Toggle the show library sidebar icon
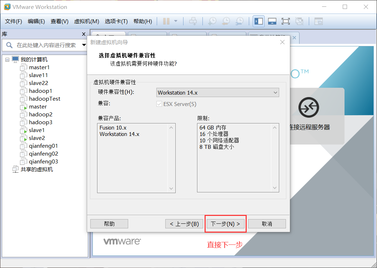This screenshot has width=377, height=268. tap(259, 21)
